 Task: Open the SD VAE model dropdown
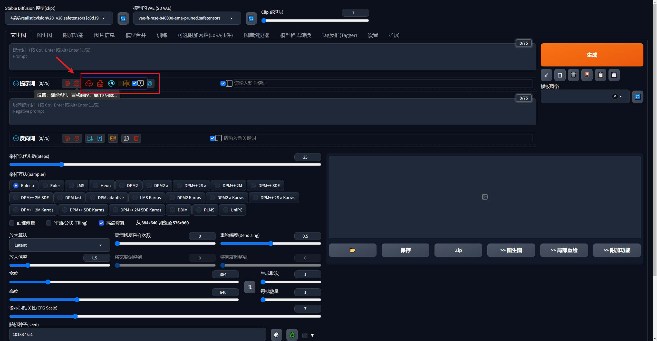tap(187, 18)
